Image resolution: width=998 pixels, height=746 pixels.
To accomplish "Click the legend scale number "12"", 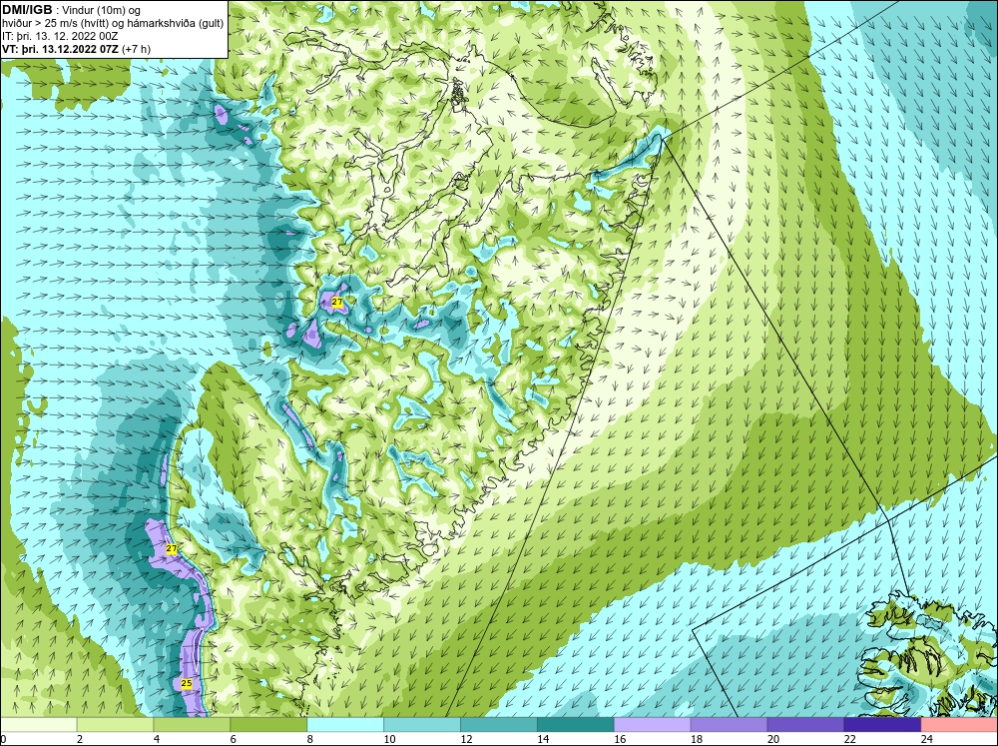I will point(466,739).
